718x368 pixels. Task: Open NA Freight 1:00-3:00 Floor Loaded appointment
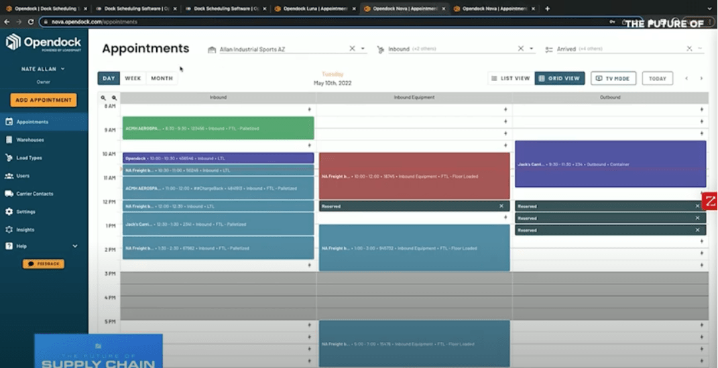tap(414, 248)
